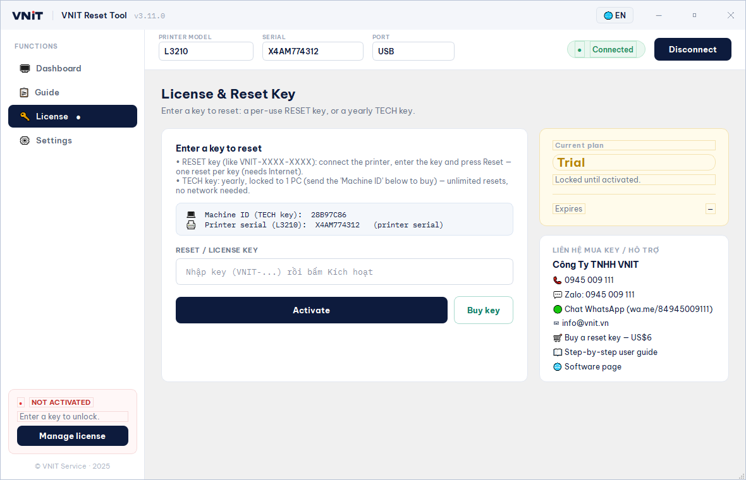Click the License key icon in sidebar
The width and height of the screenshot is (746, 480).
(25, 116)
